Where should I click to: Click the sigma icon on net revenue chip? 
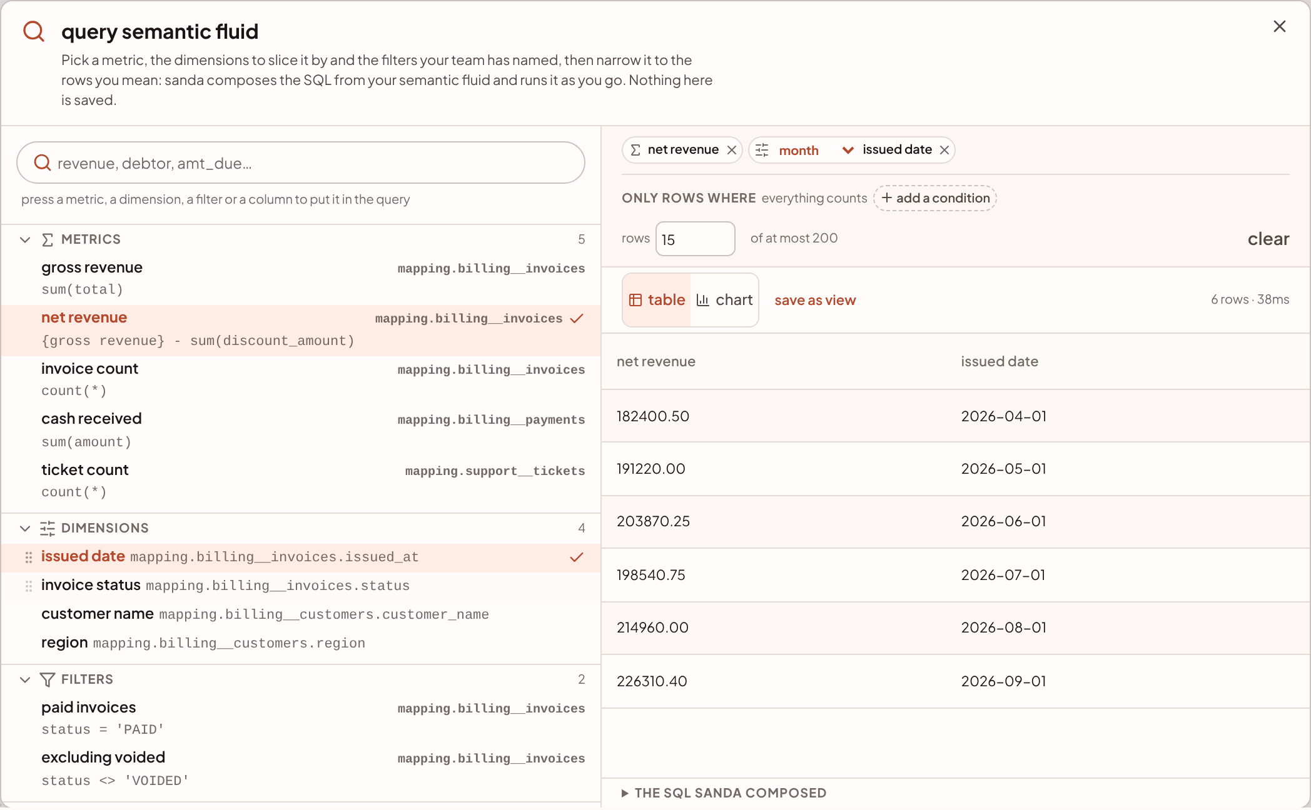tap(635, 150)
